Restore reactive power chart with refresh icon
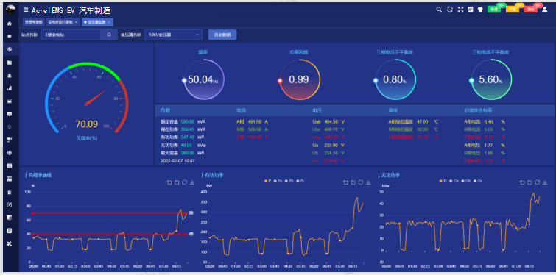Viewport: 556px width, 275px height. tap(537, 182)
